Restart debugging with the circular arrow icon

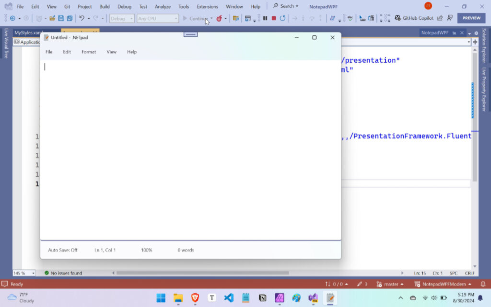pos(283,18)
